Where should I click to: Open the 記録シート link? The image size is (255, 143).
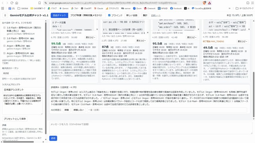coord(156,15)
